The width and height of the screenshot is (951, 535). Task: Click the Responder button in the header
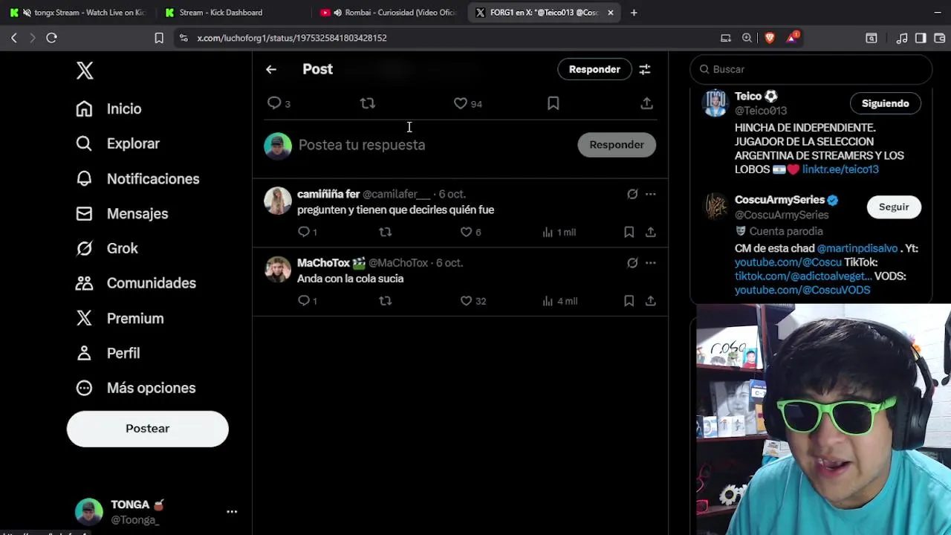pyautogui.click(x=594, y=69)
